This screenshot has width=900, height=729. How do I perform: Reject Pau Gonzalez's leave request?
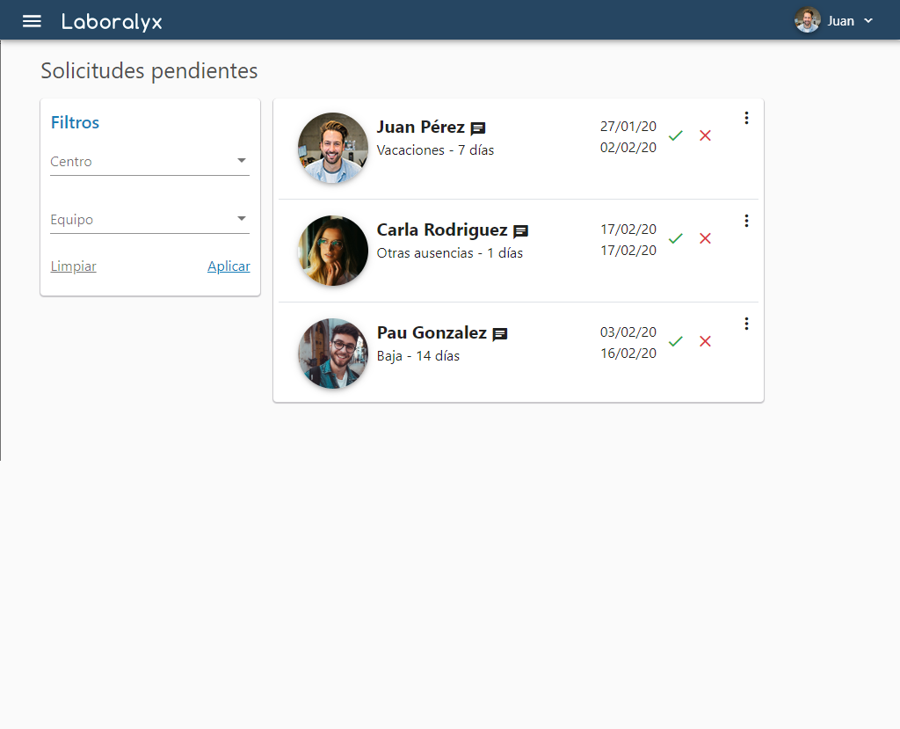pos(706,341)
